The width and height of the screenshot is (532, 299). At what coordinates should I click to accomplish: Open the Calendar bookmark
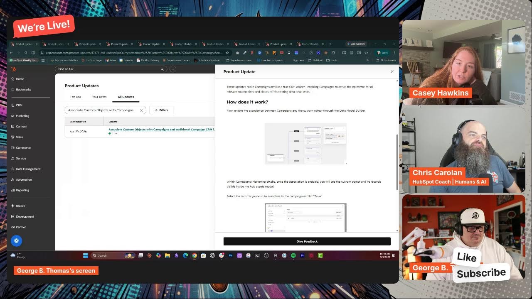pos(126,60)
